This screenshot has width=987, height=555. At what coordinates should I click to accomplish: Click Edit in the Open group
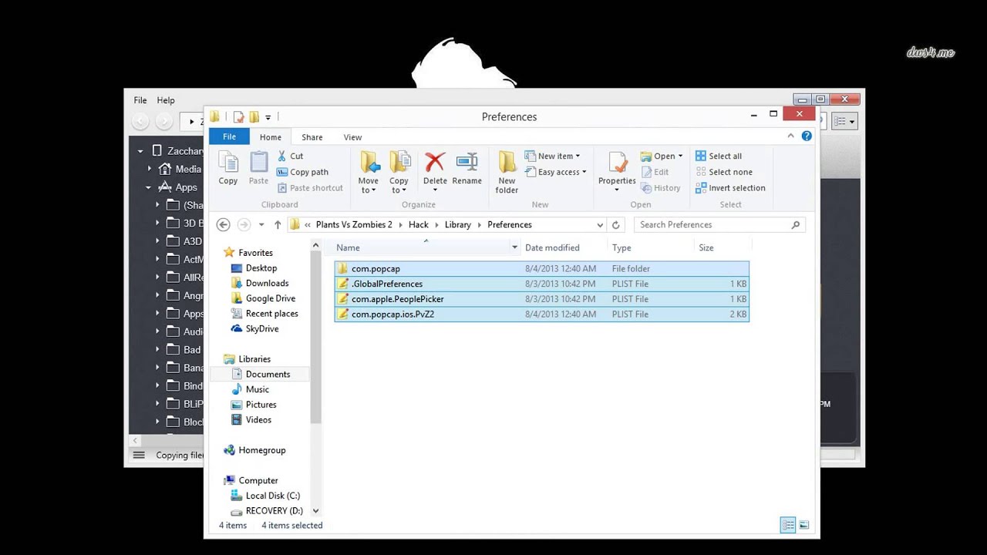pyautogui.click(x=655, y=172)
